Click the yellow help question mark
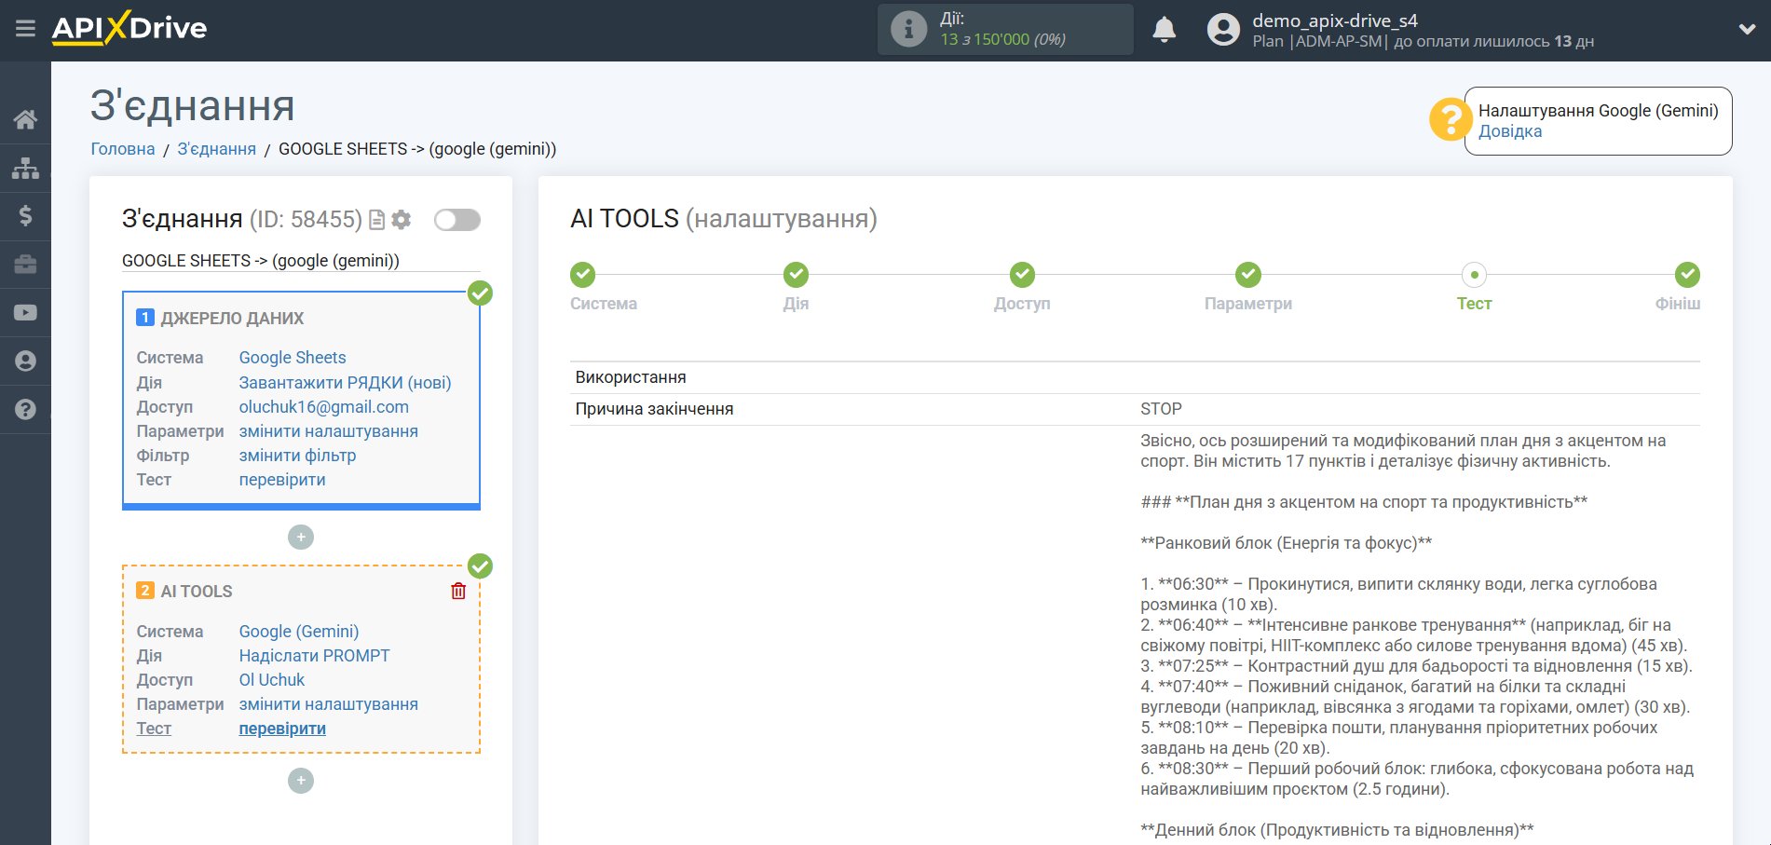This screenshot has width=1771, height=845. [1451, 120]
